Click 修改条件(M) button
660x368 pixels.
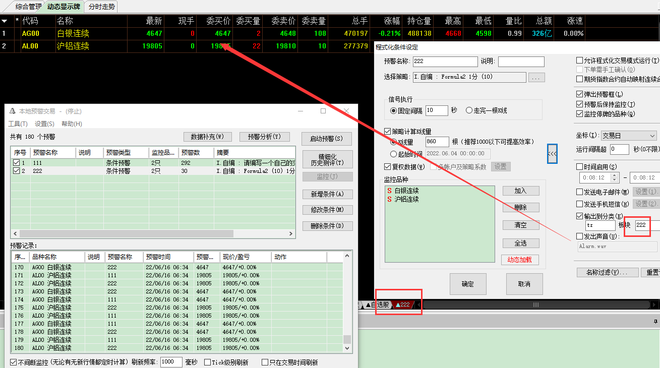327,210
